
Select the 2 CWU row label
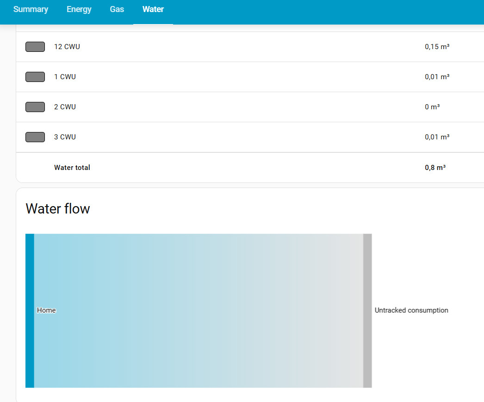(65, 107)
